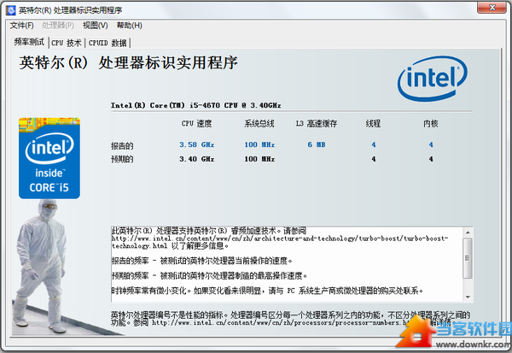Screen dimensions: 512x353
Task: Click the L3 高速缓存 column header
Action: [317, 124]
